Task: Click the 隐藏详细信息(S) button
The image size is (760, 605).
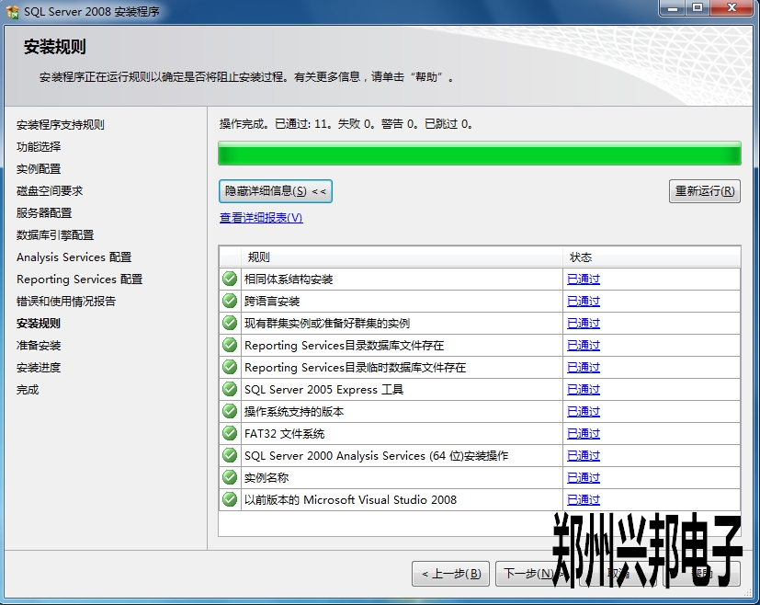Action: click(276, 191)
